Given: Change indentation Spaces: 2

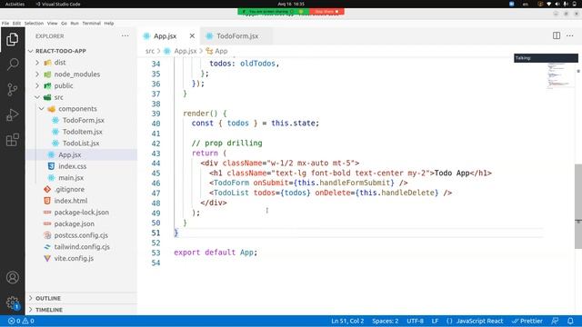Looking at the screenshot, I should (x=386, y=321).
